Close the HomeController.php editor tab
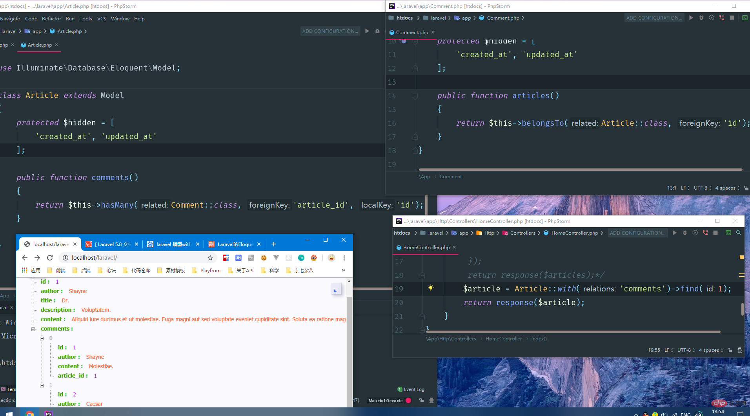The height and width of the screenshot is (416, 750). click(x=454, y=247)
